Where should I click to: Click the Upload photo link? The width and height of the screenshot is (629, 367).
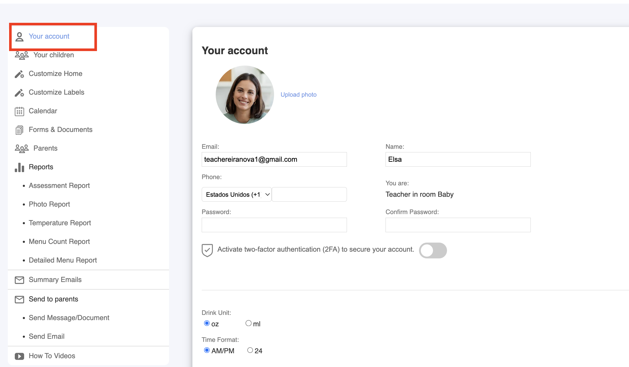click(x=298, y=95)
